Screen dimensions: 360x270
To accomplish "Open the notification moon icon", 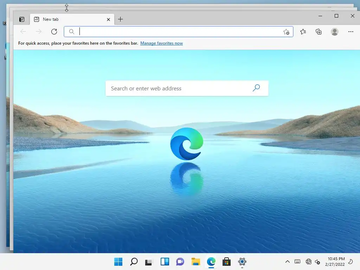I will (351, 262).
